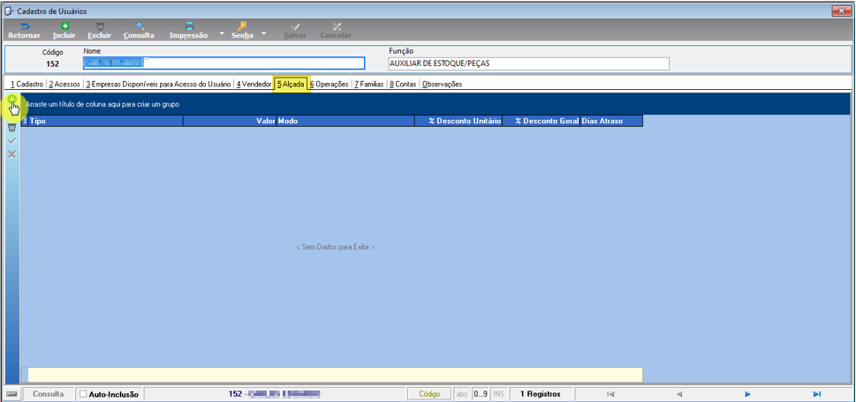Open the grid column chooser beside Tipo
Image resolution: width=856 pixels, height=402 pixels.
pyautogui.click(x=24, y=121)
